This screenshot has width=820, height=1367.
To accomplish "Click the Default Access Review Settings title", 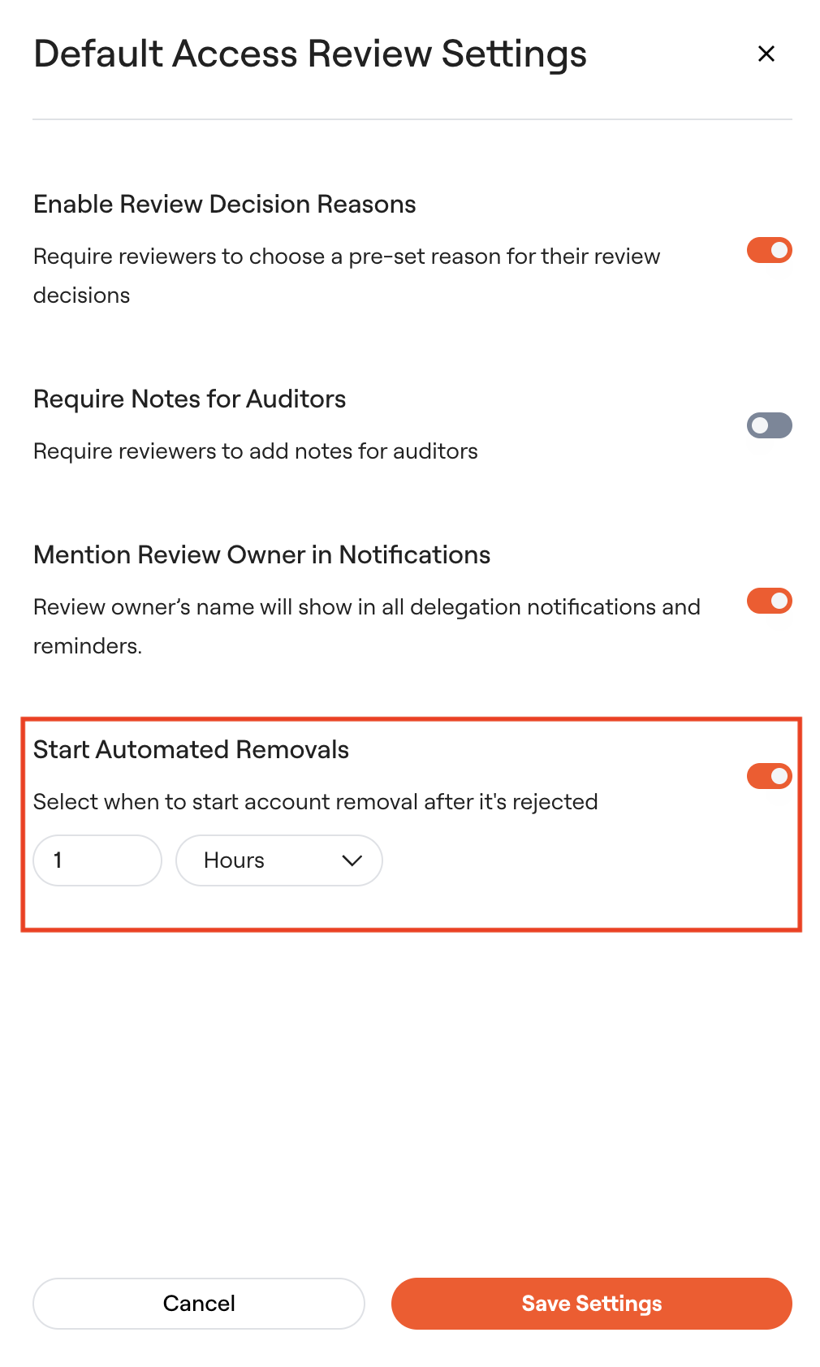I will coord(310,54).
